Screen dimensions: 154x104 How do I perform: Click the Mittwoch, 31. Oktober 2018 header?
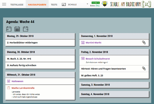point(40,75)
